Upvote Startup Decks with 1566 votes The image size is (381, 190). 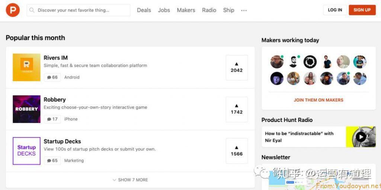[237, 151]
